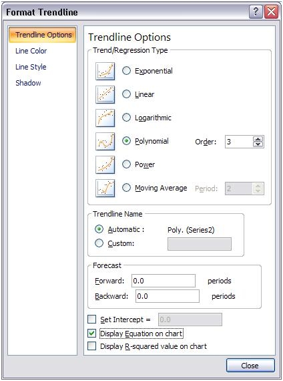Select Automatic trendline name option
The height and width of the screenshot is (381, 283).
click(99, 229)
